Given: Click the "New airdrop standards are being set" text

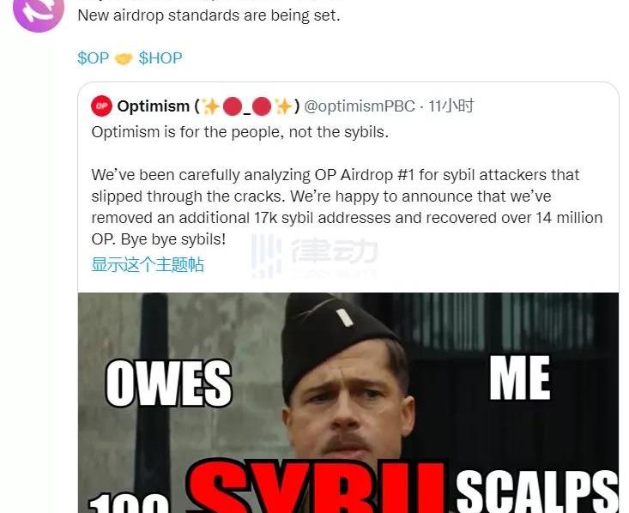Looking at the screenshot, I should (x=209, y=15).
